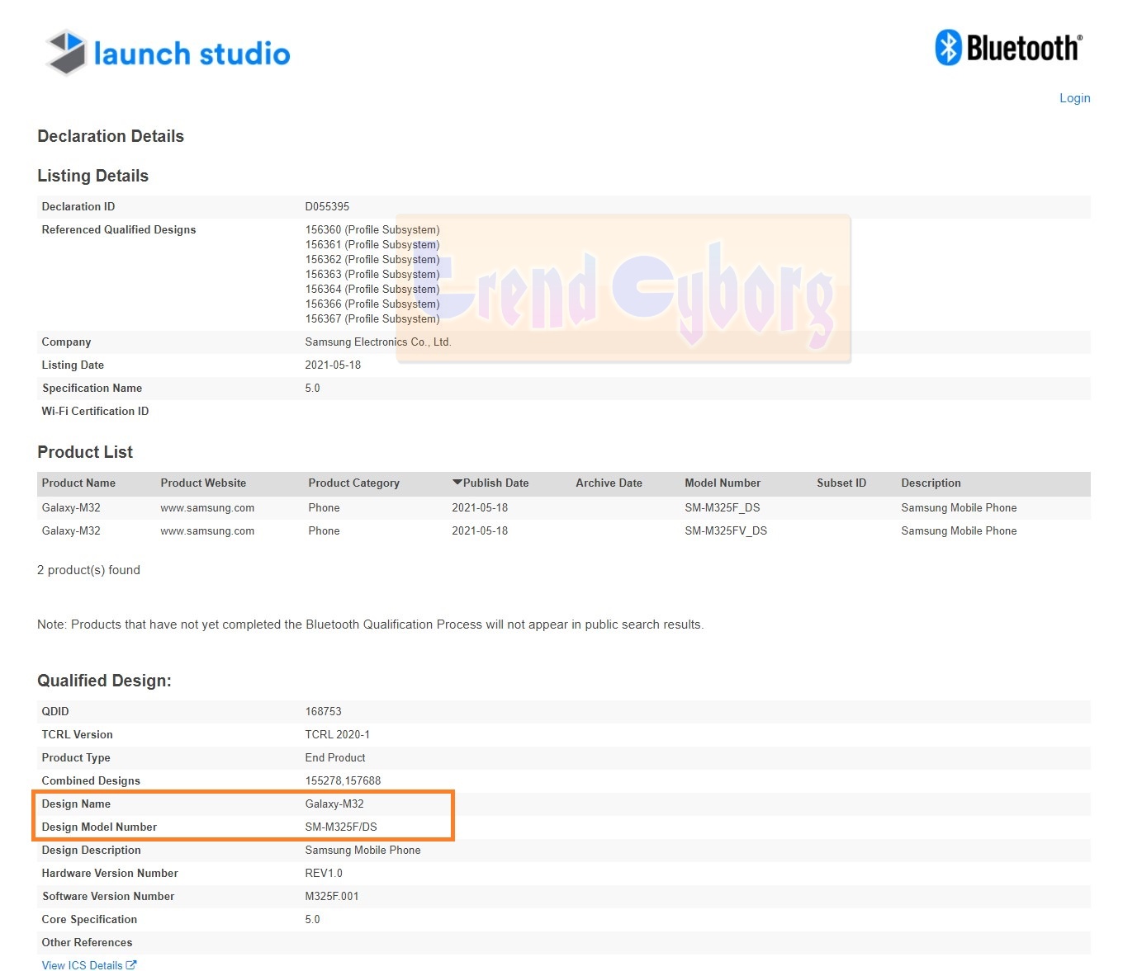Click the Declaration Details heading

(110, 136)
